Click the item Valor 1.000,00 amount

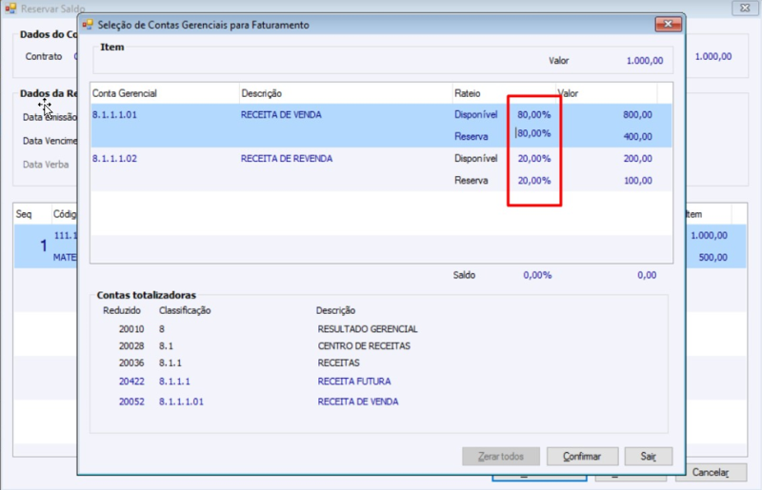(x=645, y=61)
